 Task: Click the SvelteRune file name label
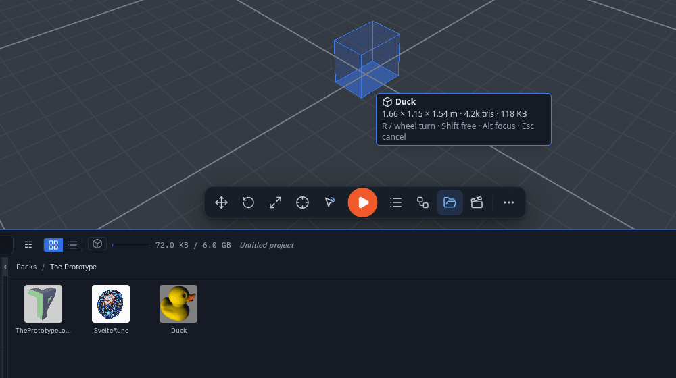(112, 331)
